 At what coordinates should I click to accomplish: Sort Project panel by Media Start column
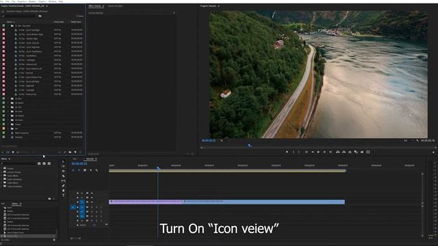[x=76, y=22]
